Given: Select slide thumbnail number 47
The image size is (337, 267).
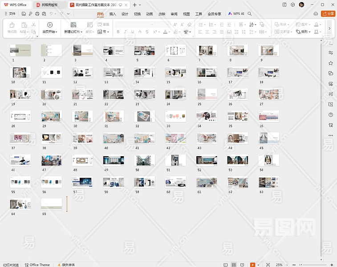Looking at the screenshot, I should [x=52, y=160].
